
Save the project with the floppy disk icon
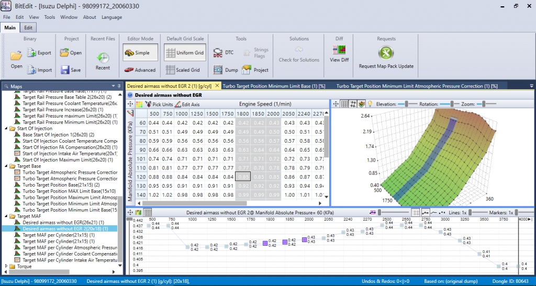pyautogui.click(x=65, y=70)
